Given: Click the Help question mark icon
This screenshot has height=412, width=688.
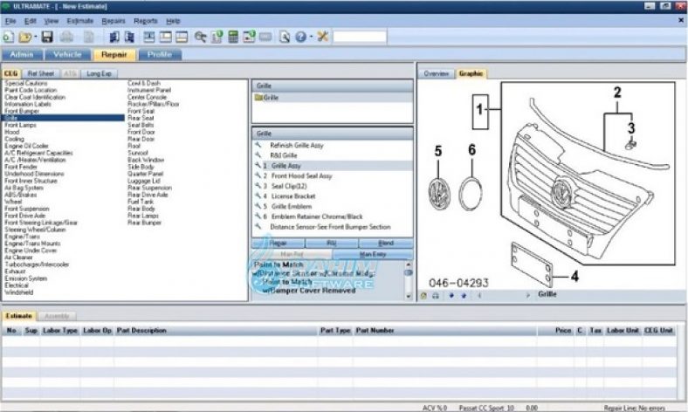Looking at the screenshot, I should coord(300,37).
